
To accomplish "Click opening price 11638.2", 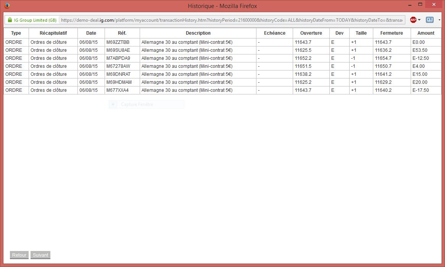I will [303, 74].
